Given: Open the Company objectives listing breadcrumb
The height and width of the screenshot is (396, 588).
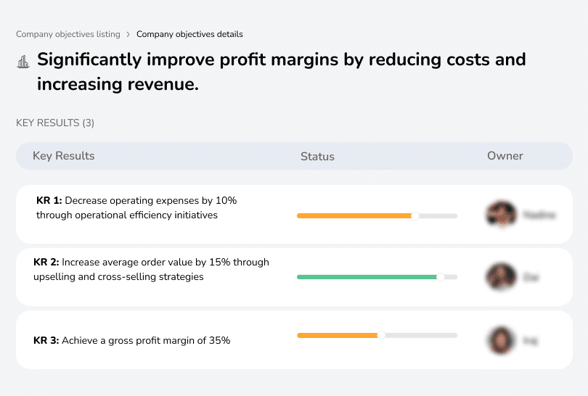Looking at the screenshot, I should (x=68, y=34).
